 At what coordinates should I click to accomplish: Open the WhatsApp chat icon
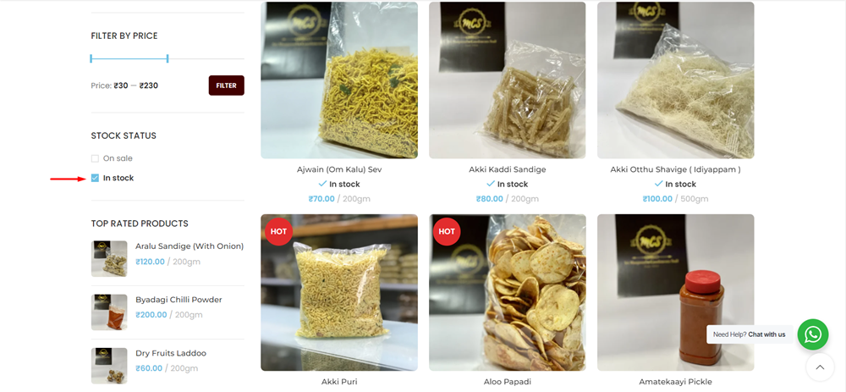tap(812, 334)
